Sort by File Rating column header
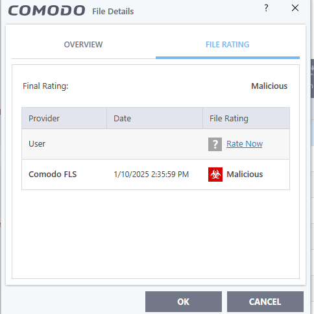 point(246,118)
